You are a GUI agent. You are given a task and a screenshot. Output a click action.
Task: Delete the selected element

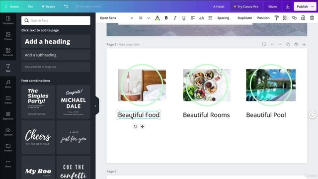312,18
